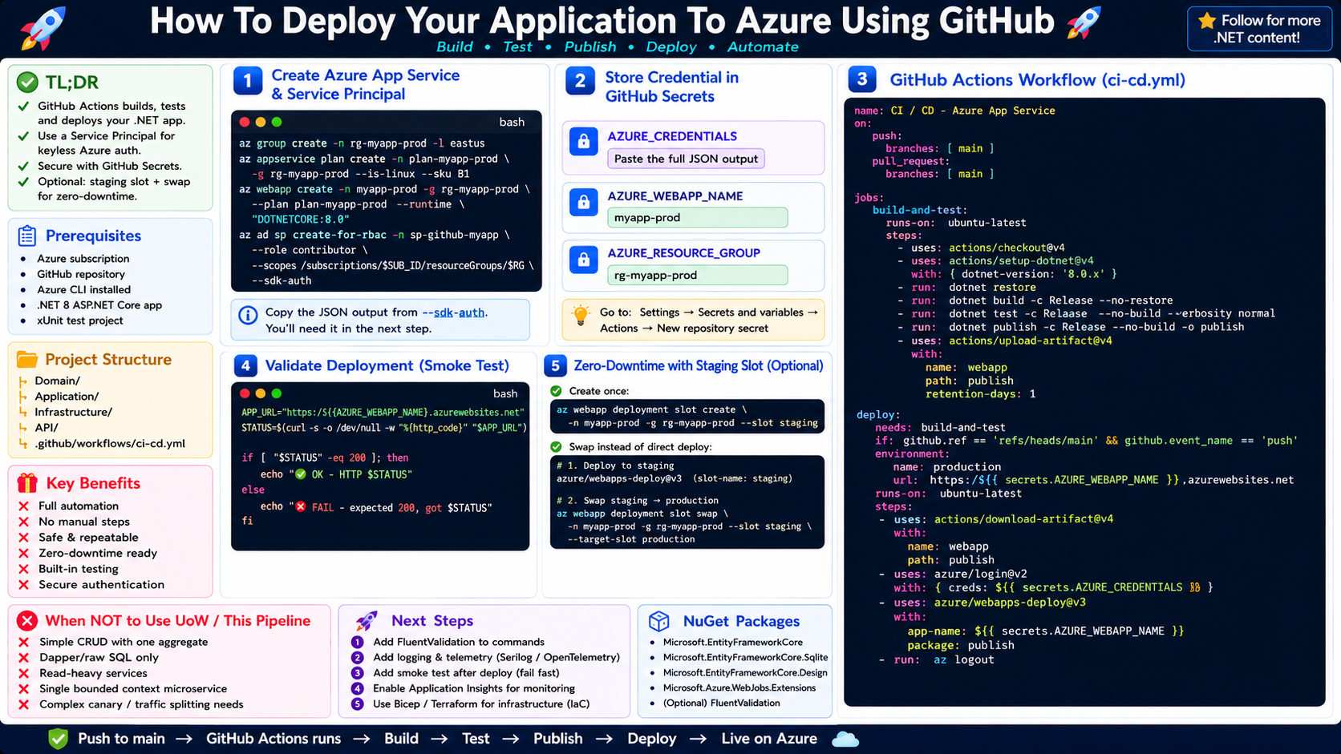Image resolution: width=1341 pixels, height=754 pixels.
Task: Click Live on Azure in the footer pipeline
Action: [x=769, y=739]
